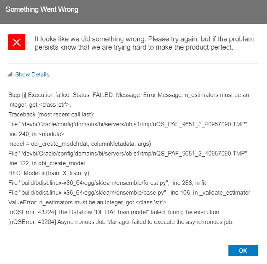This screenshot has height=264, width=267.
Task: Dismiss the dialog with the OK button
Action: click(x=243, y=250)
